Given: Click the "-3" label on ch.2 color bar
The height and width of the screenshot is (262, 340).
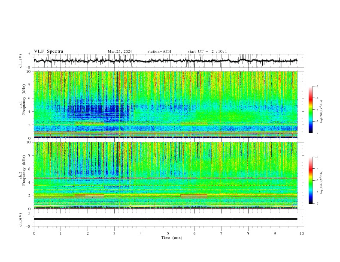Looking at the screenshot, I should 316,157.
